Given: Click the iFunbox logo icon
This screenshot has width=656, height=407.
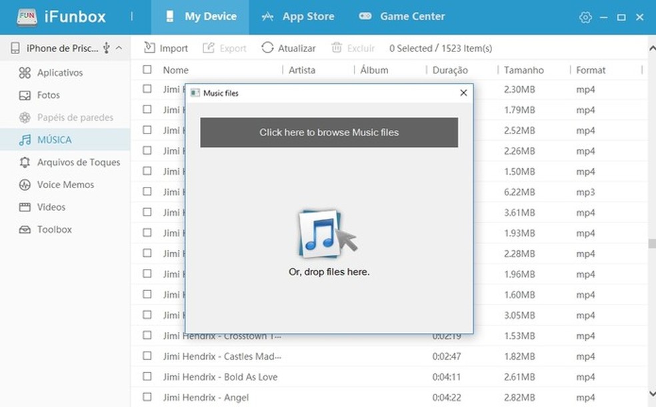Looking at the screenshot, I should (x=27, y=17).
